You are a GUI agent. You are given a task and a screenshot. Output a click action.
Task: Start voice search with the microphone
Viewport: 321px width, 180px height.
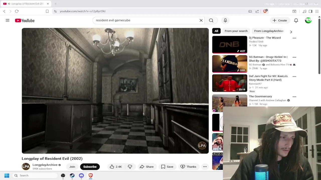coord(225,20)
